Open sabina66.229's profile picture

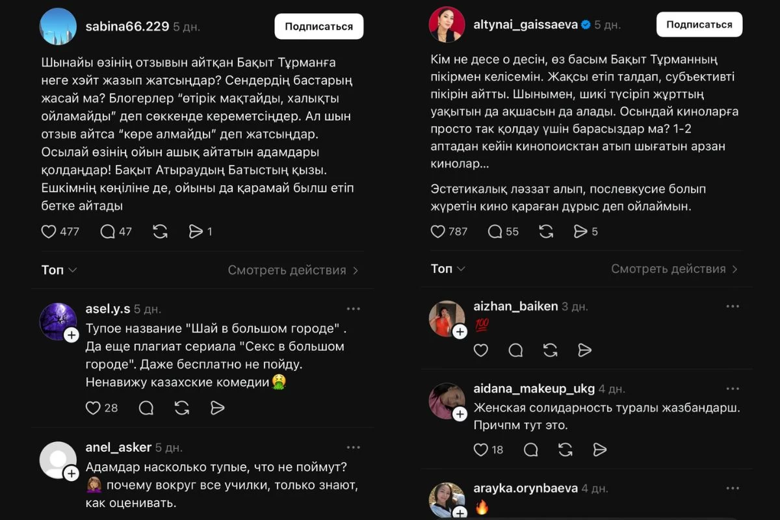[x=58, y=26]
